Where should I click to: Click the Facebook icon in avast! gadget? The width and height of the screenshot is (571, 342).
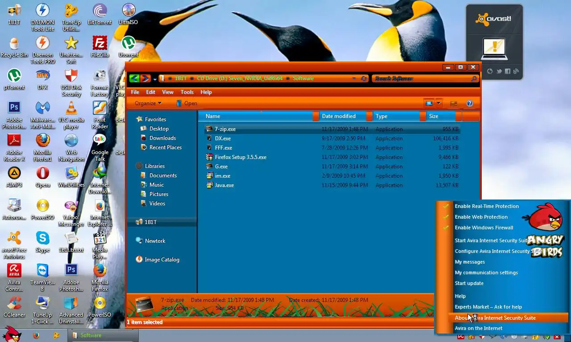point(508,71)
